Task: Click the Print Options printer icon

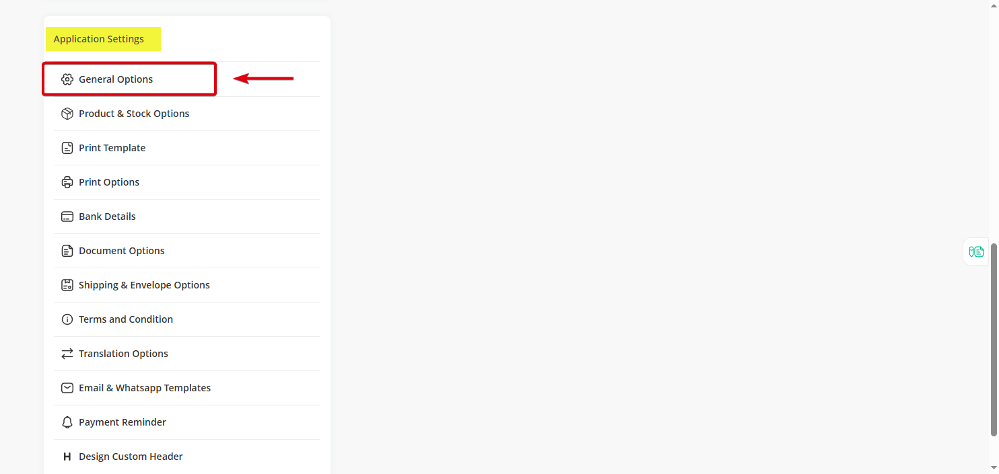Action: pyautogui.click(x=67, y=182)
